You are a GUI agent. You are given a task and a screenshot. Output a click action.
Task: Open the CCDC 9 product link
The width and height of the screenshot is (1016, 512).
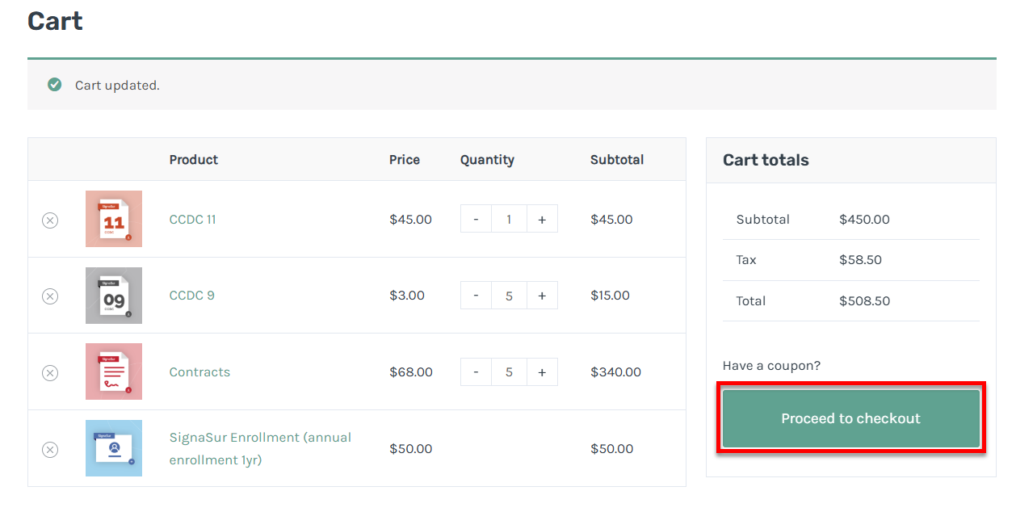pos(191,296)
